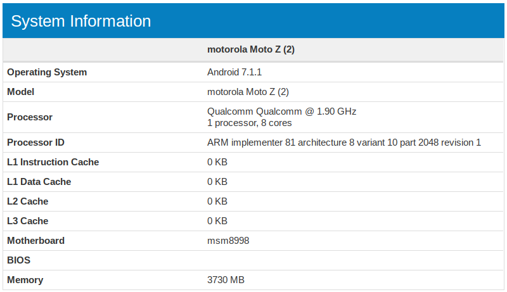Screen dimensions: 507x292
Task: Click the bold motorola Moto Z (2) column header
Action: coord(251,49)
